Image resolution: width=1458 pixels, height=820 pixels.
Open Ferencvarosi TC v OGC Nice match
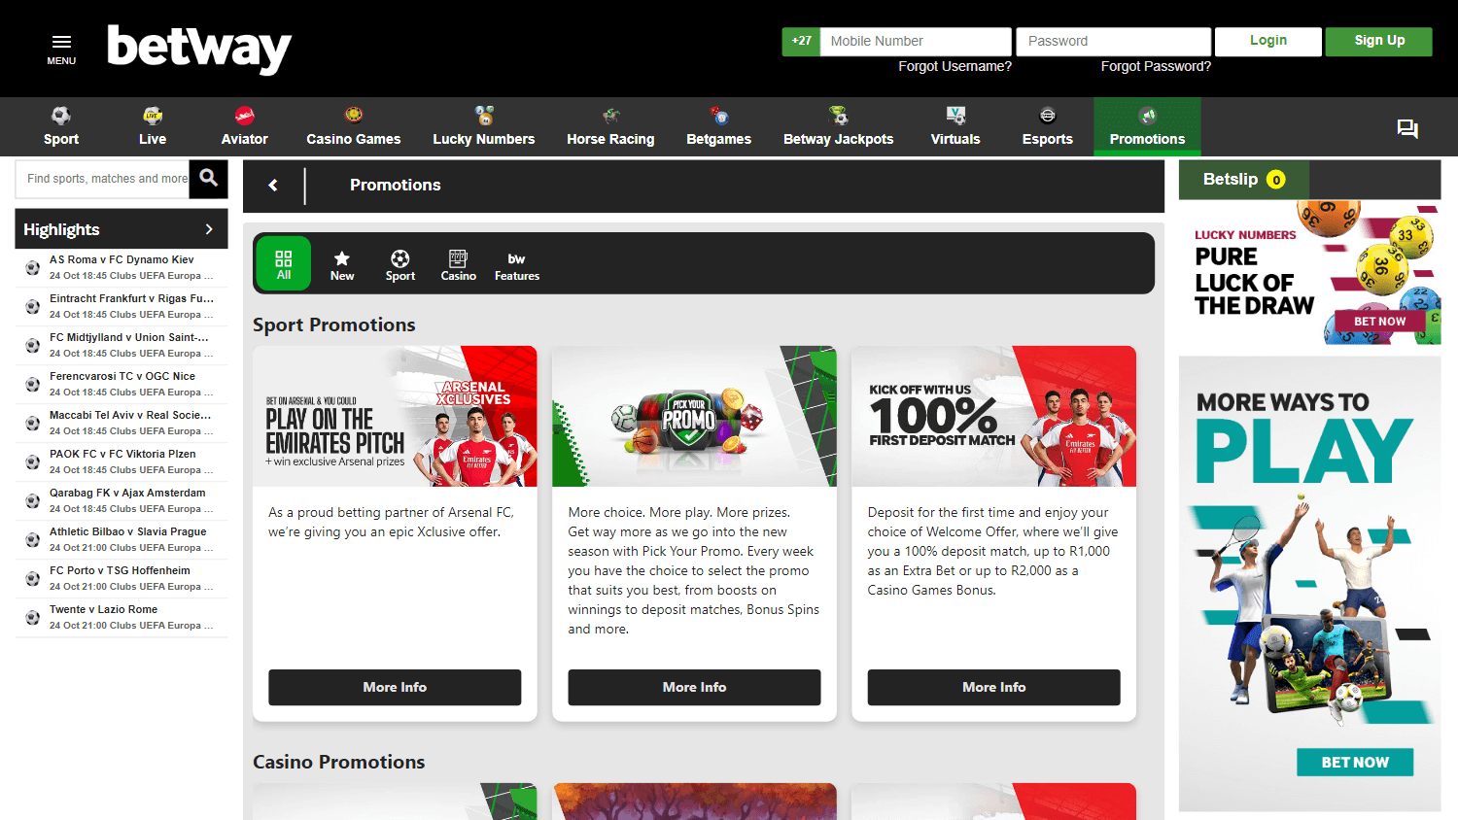point(121,384)
